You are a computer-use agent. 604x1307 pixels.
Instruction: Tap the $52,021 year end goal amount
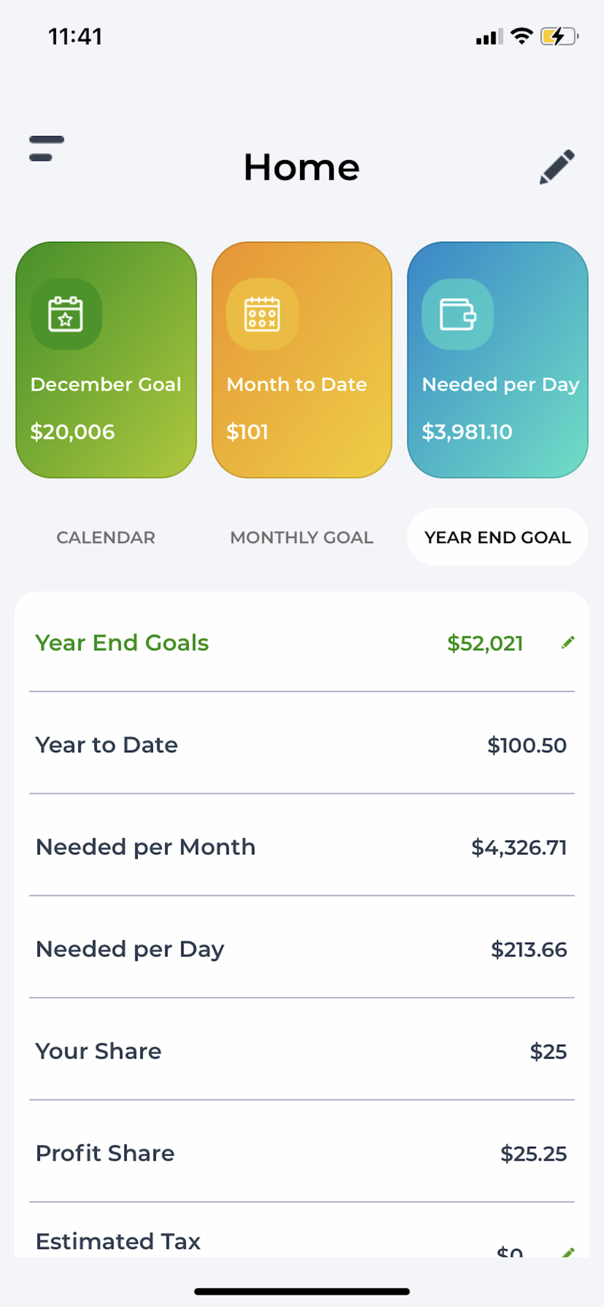(485, 643)
